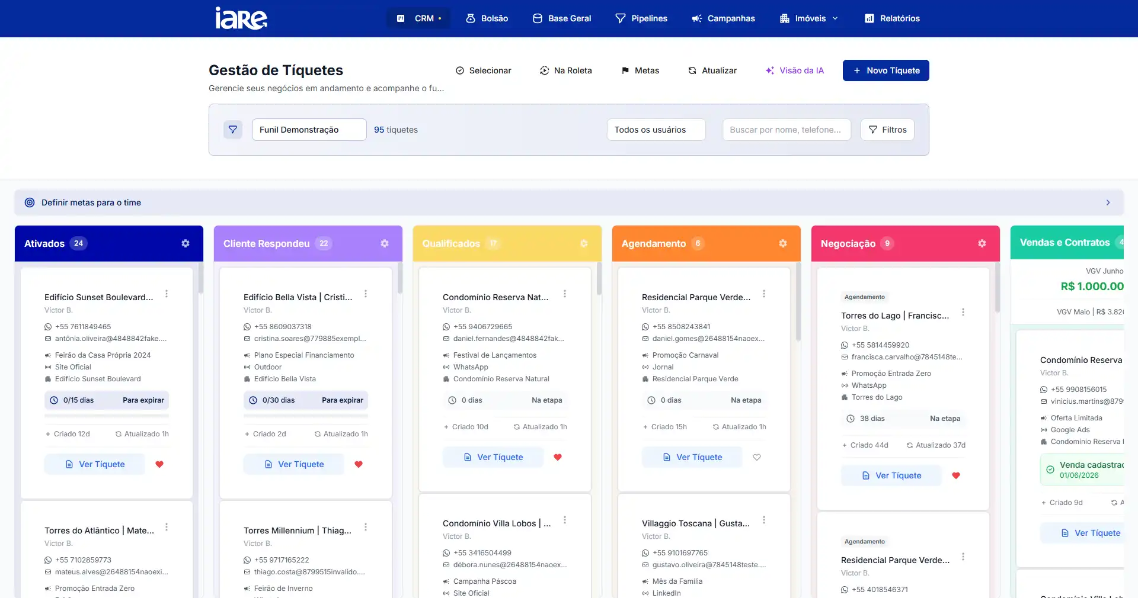Click the search field Buscar por nome, telefone

click(x=787, y=130)
